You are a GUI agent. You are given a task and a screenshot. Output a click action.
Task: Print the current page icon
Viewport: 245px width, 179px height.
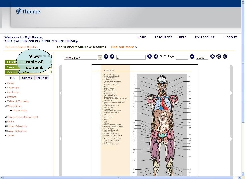click(x=219, y=56)
